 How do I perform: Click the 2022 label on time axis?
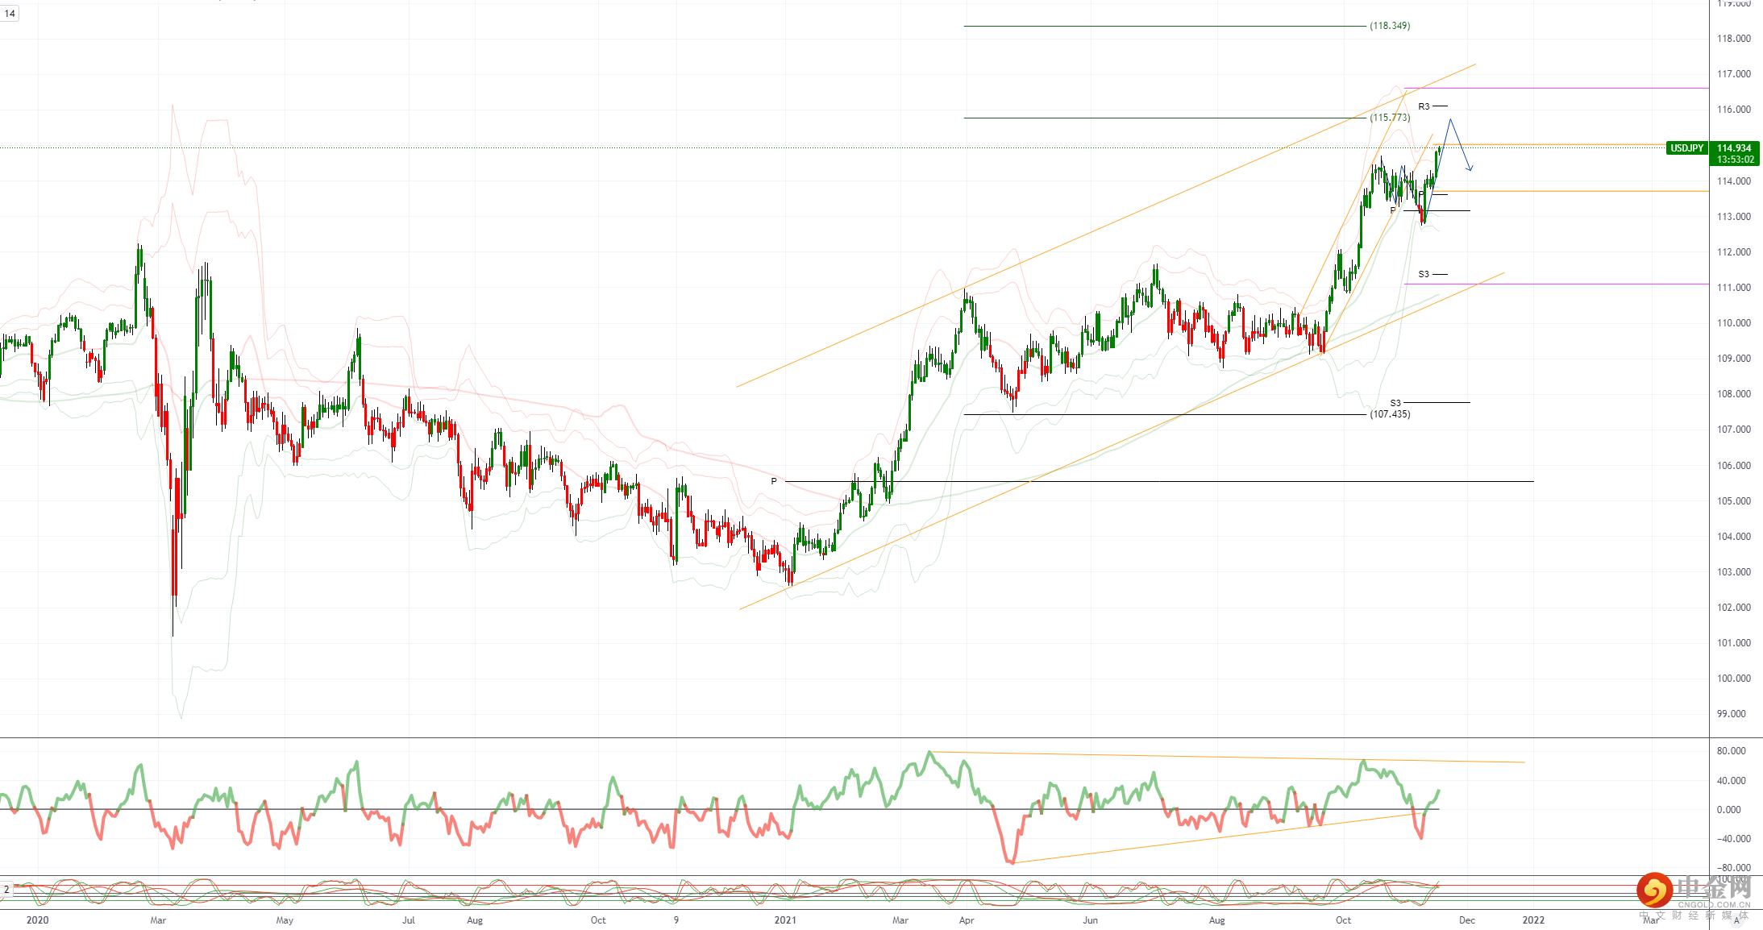[x=1533, y=920]
